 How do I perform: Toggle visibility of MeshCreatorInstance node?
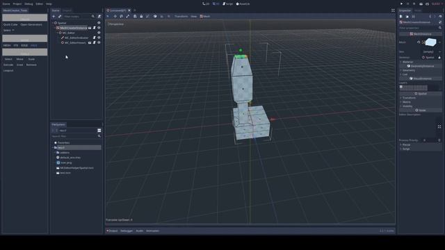point(99,28)
